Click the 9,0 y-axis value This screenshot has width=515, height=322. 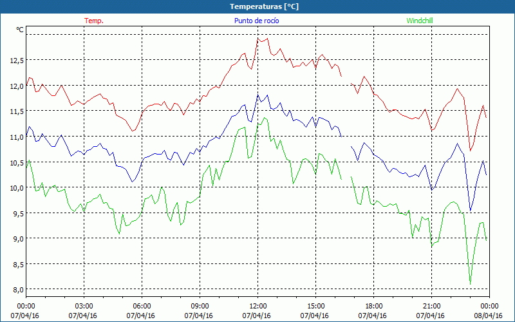[x=18, y=239]
